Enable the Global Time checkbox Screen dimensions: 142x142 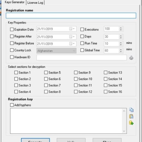[x=82, y=50]
